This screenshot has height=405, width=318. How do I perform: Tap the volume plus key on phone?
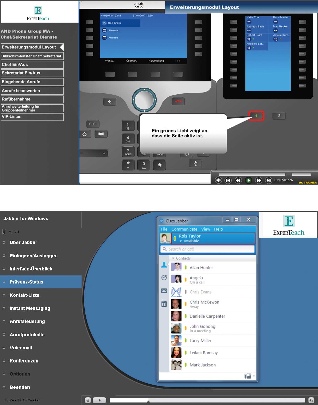104,153
